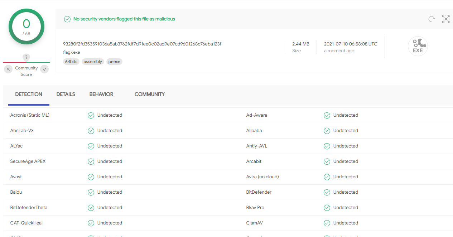Click the flag7.exe file name

pyautogui.click(x=72, y=52)
